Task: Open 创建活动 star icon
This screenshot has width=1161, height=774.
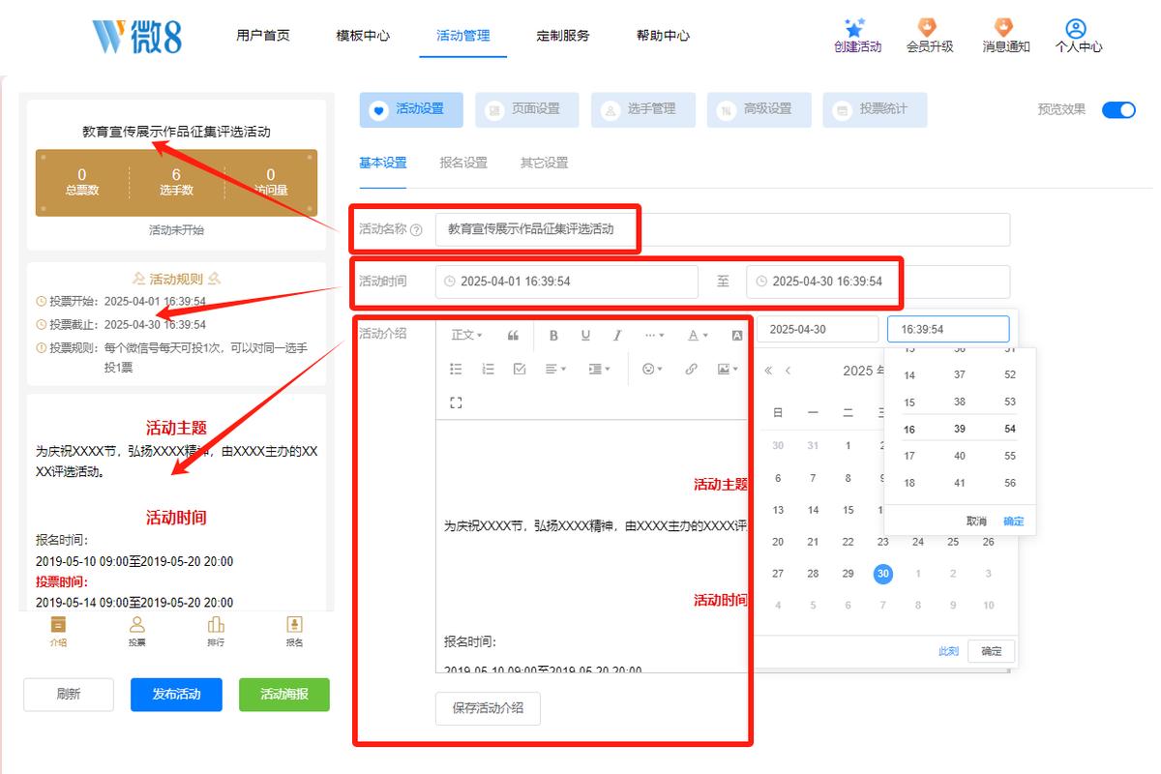Action: click(854, 28)
